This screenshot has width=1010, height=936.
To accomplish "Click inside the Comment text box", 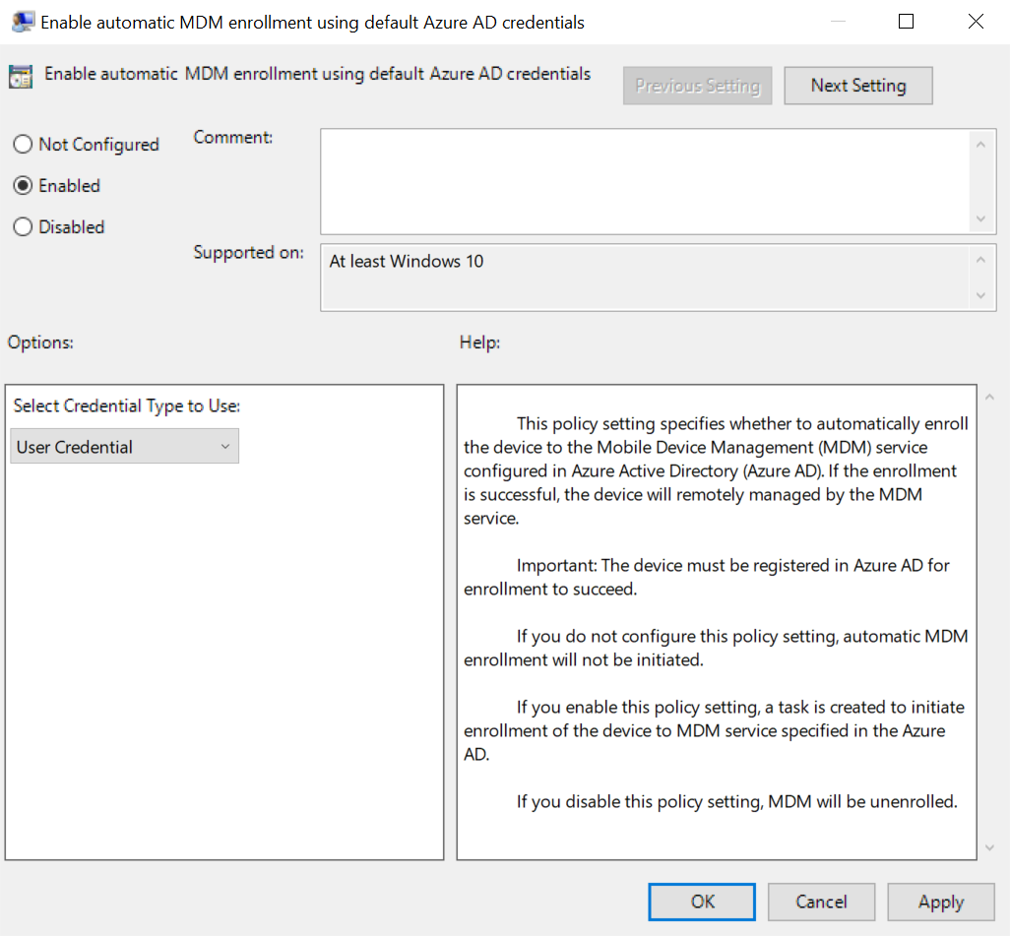I will 644,182.
